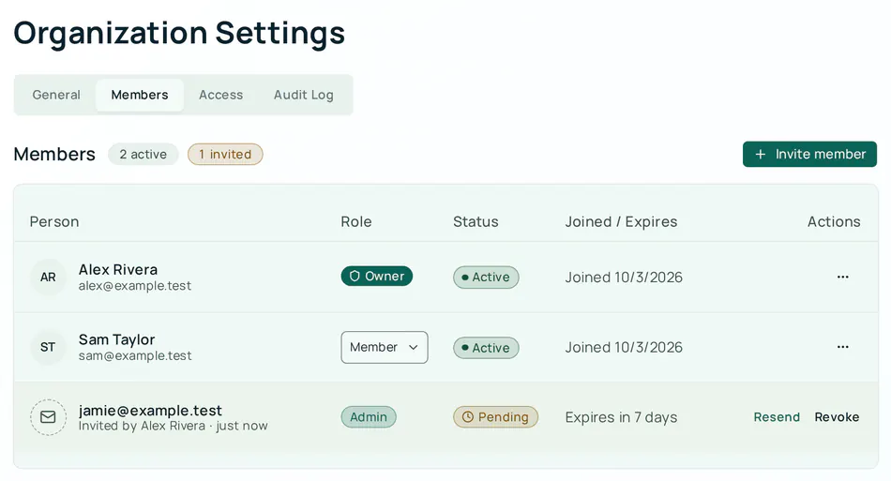This screenshot has height=481, width=891.
Task: Click the Owner role badge
Action: click(377, 276)
